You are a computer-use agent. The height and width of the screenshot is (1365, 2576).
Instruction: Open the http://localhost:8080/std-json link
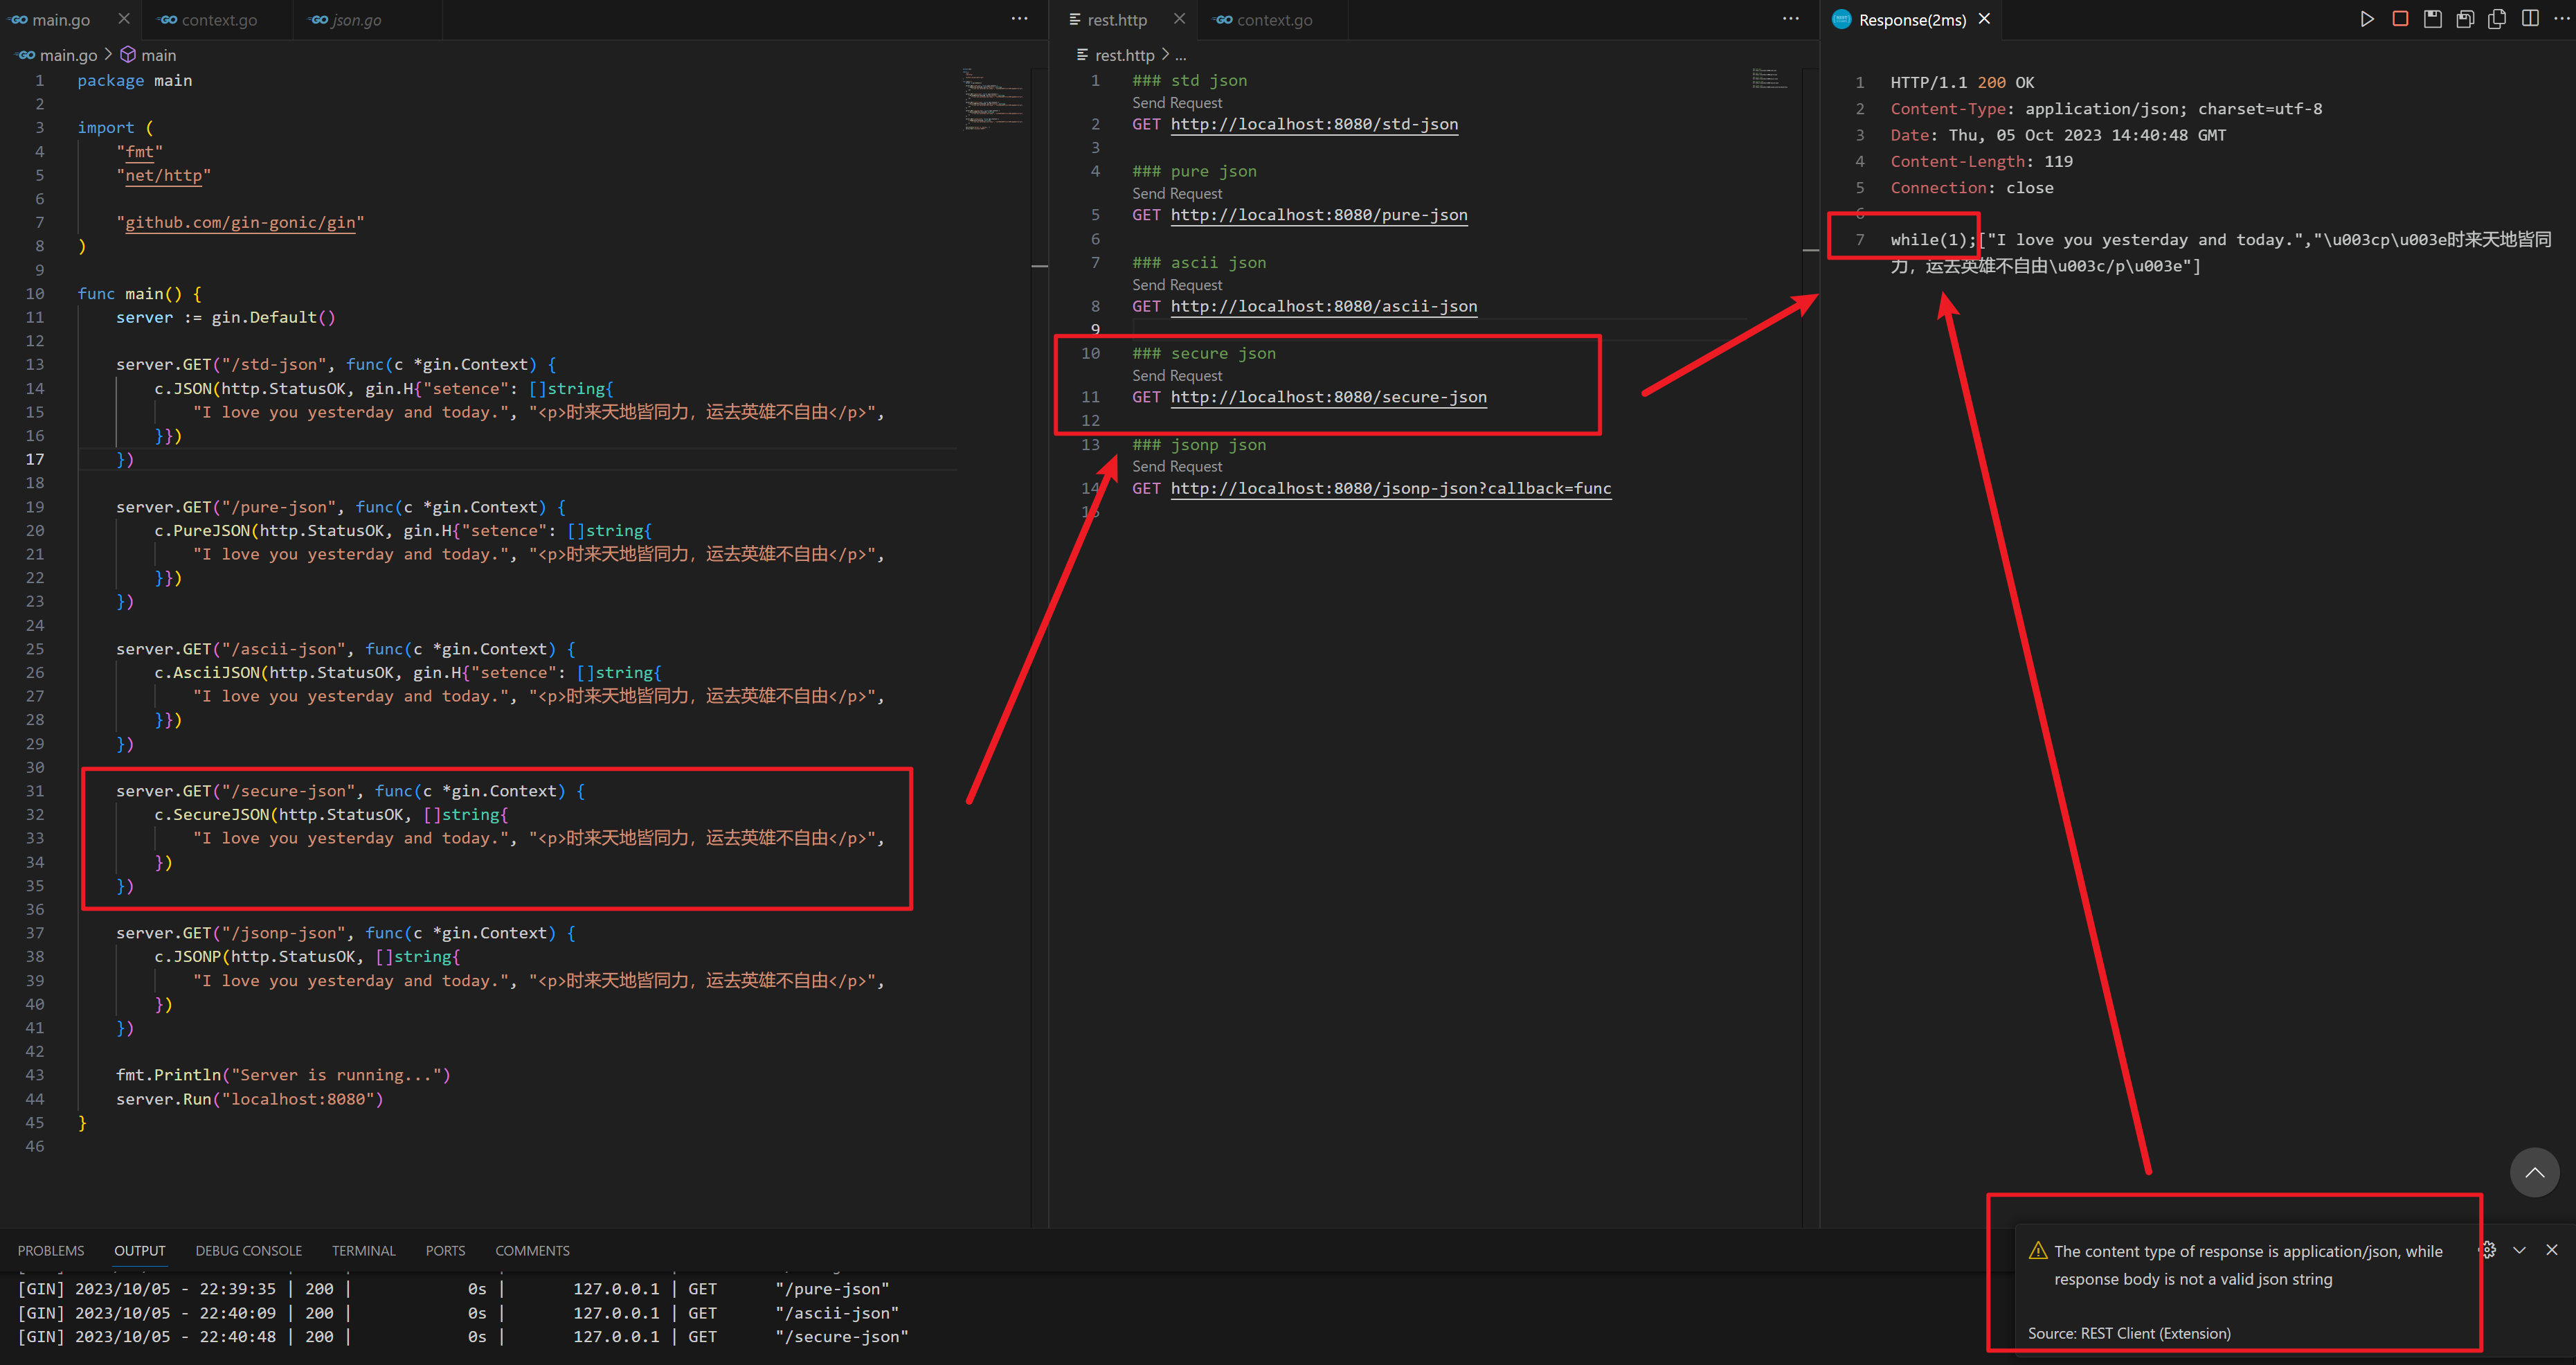[x=1314, y=124]
